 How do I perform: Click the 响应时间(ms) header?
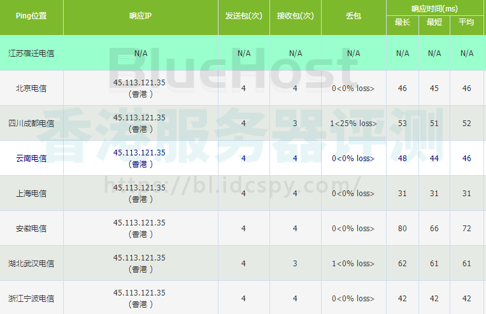coord(435,8)
